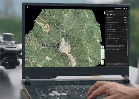Image resolution: width=139 pixels, height=99 pixels.
Task: Increase Terrain Follow Accuracy with plus button
Action: [x=126, y=41]
